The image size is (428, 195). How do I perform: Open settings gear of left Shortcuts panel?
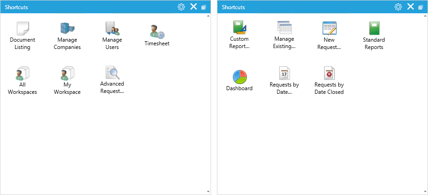[x=181, y=7]
